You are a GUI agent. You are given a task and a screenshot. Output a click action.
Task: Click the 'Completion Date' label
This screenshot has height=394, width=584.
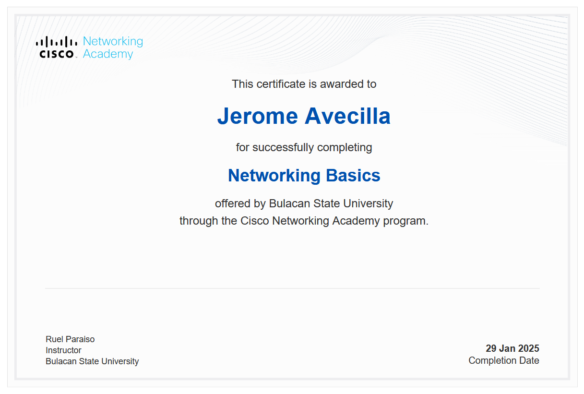click(504, 360)
